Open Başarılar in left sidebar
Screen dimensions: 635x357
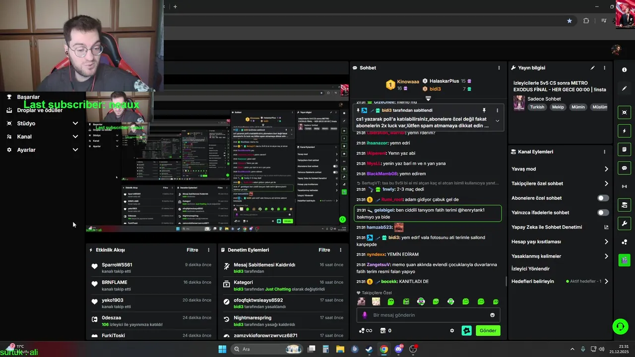point(28,97)
